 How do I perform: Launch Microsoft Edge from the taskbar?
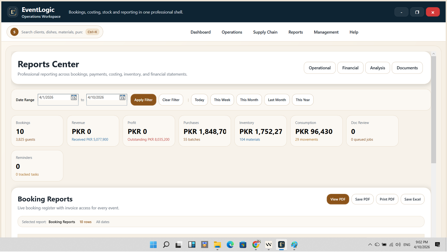point(230,245)
